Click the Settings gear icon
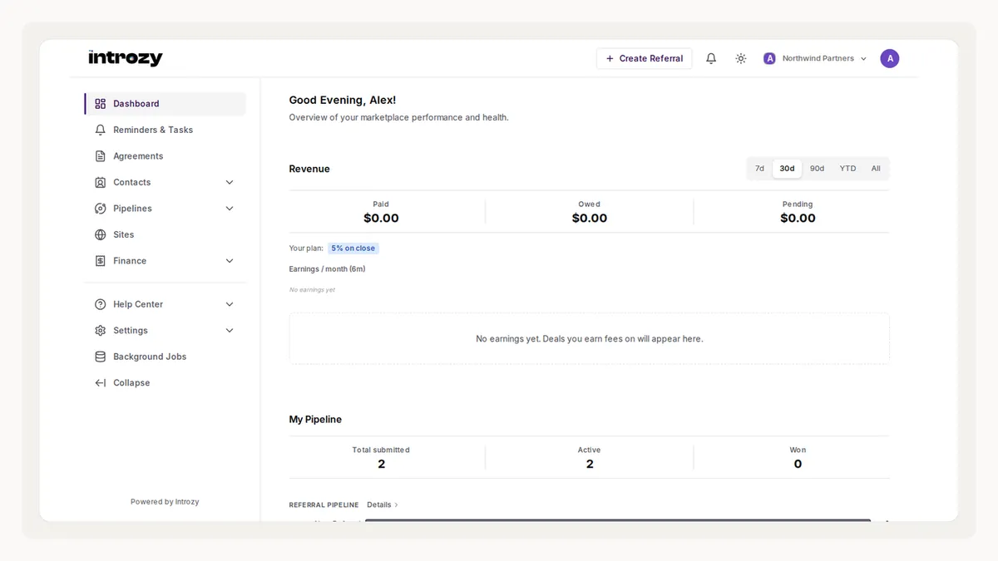This screenshot has height=561, width=998. tap(100, 330)
